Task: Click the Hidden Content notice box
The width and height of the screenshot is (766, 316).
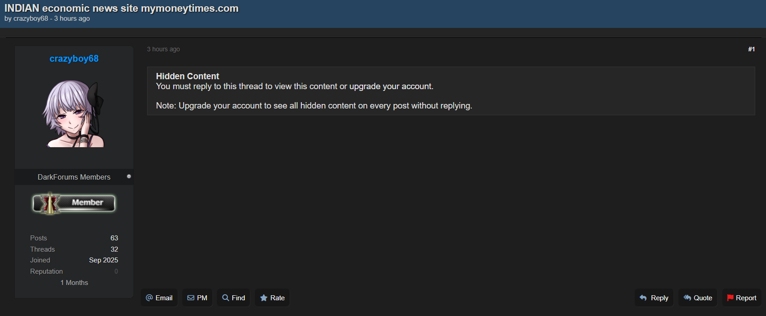Action: point(451,91)
